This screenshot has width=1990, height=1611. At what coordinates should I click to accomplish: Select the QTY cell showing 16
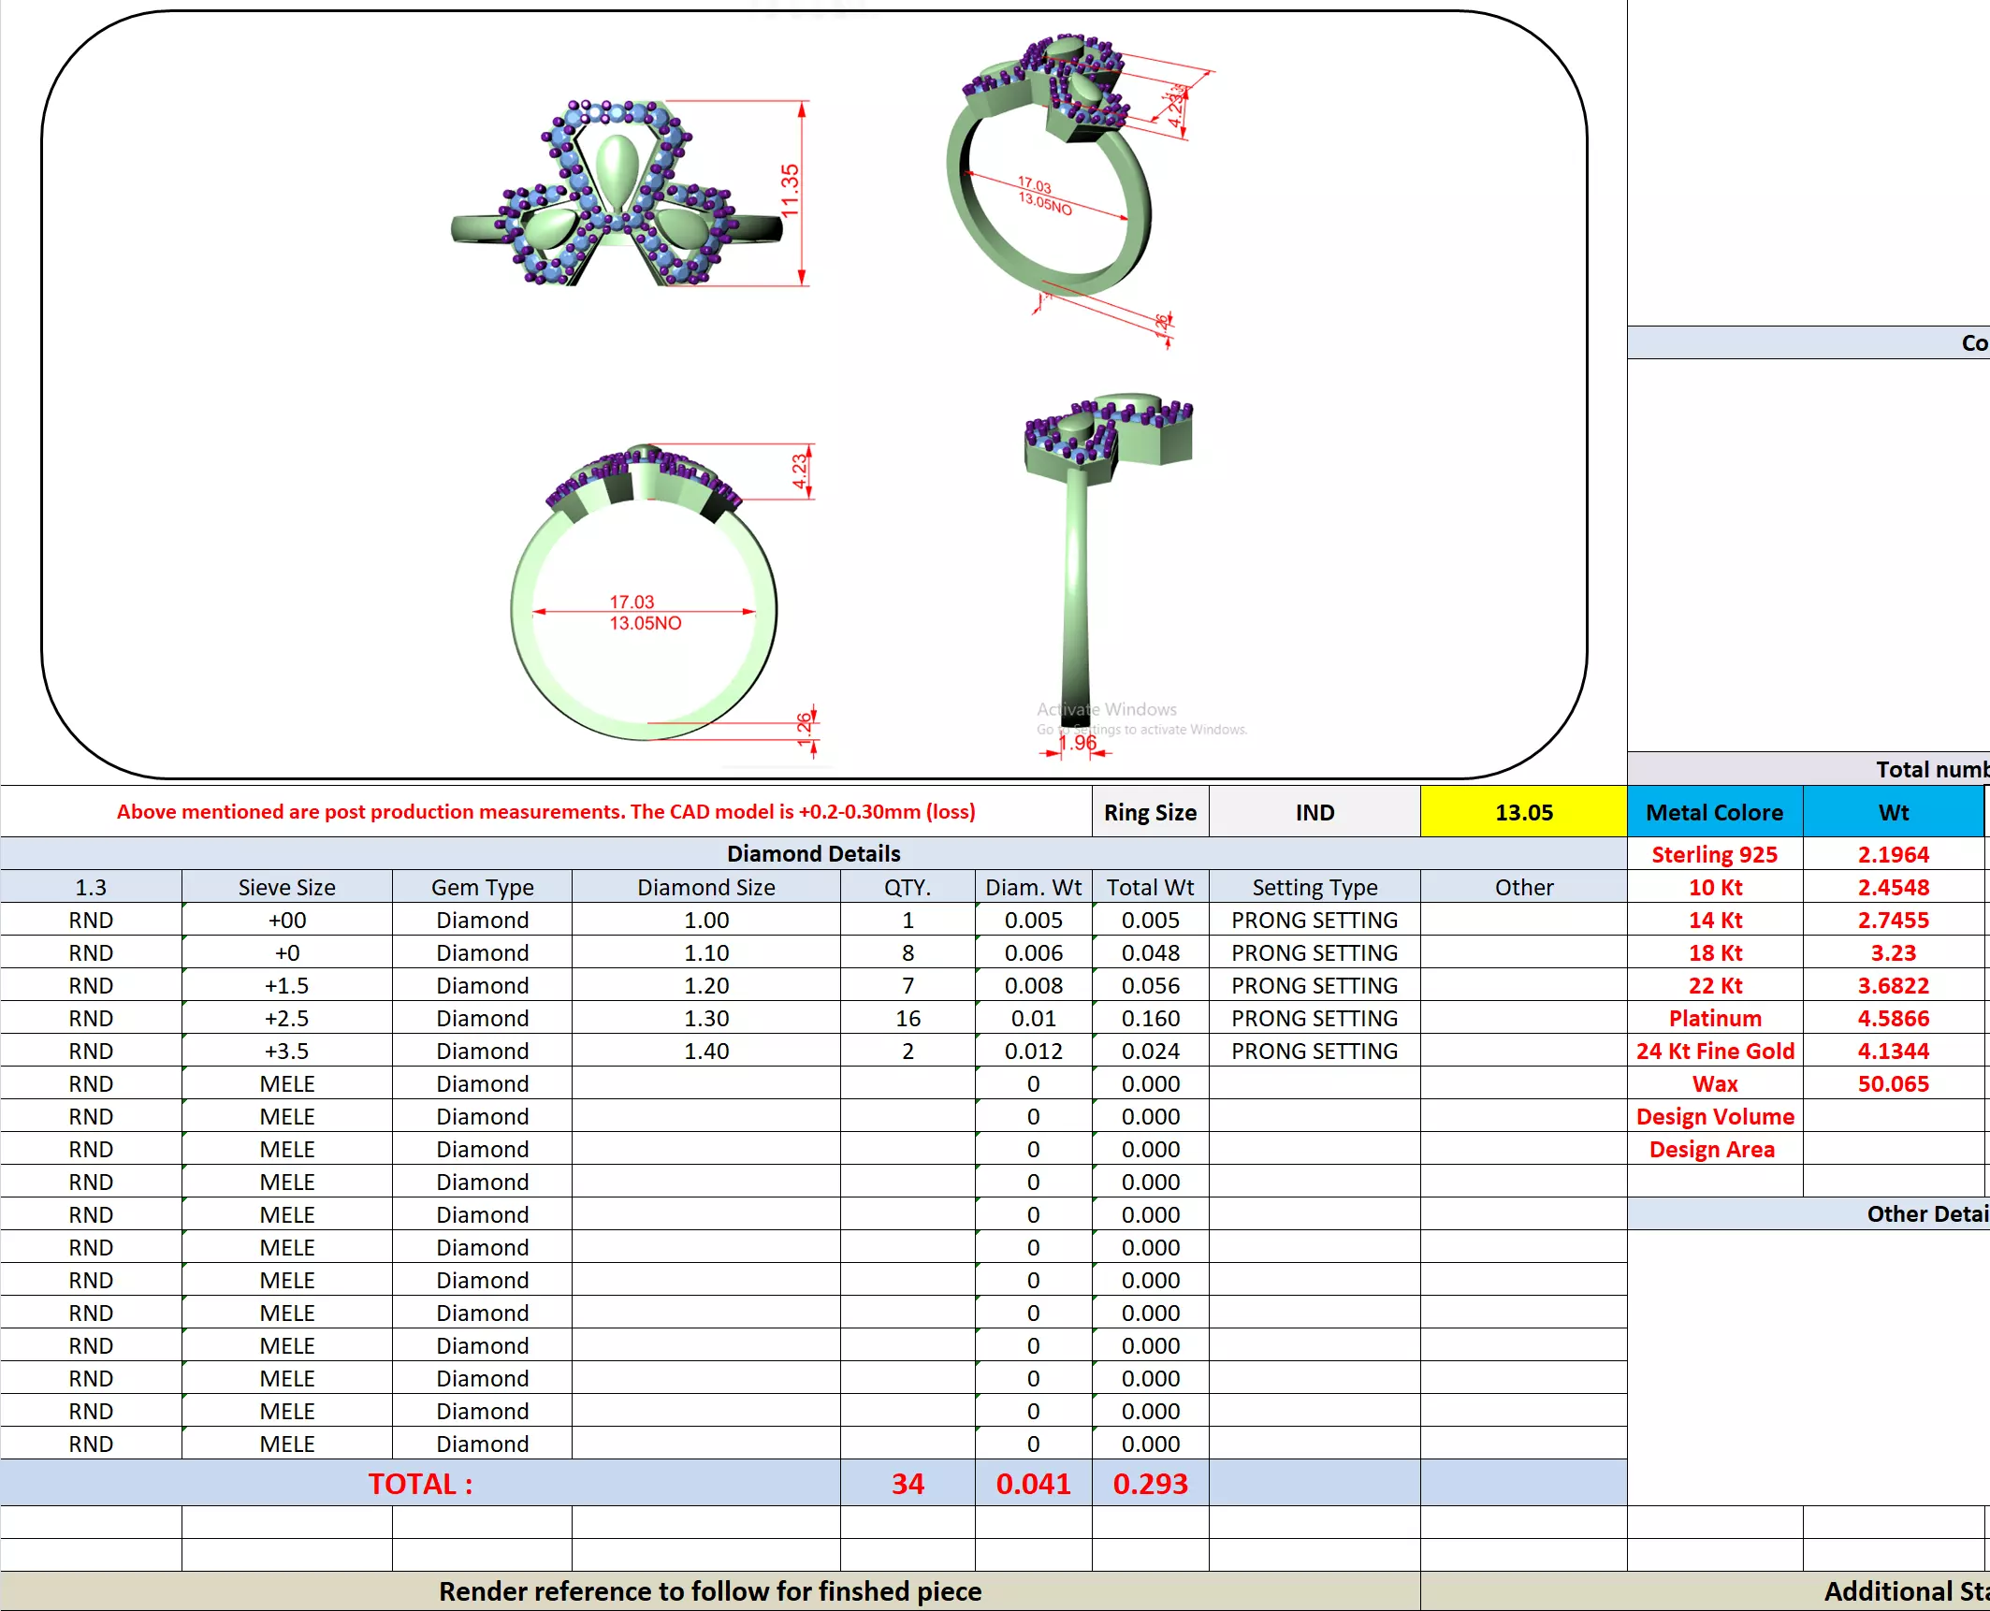908,1018
